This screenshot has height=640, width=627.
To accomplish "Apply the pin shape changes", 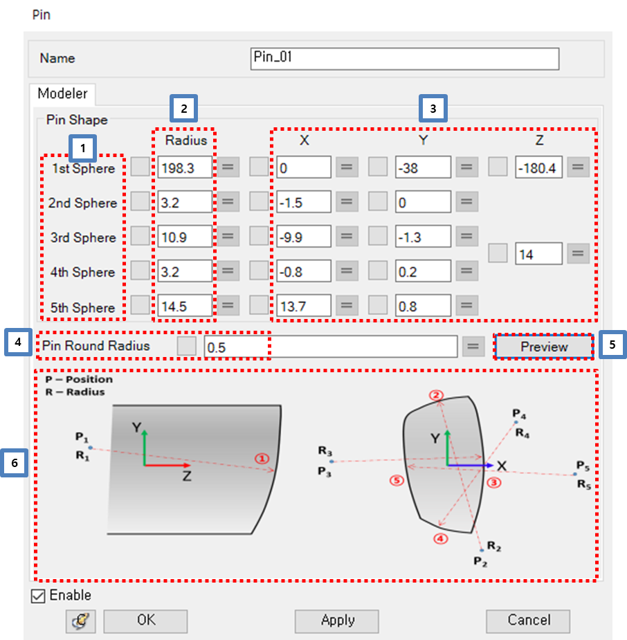I will pyautogui.click(x=336, y=621).
